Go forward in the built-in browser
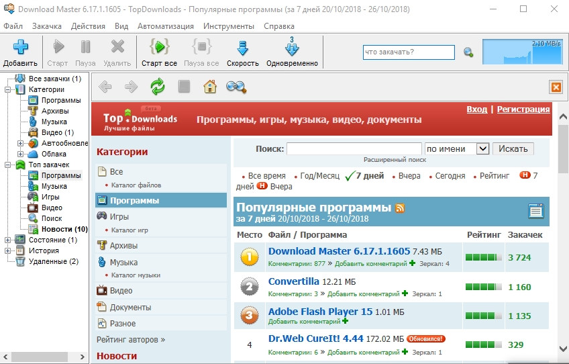Image resolution: width=569 pixels, height=364 pixels. tap(131, 87)
